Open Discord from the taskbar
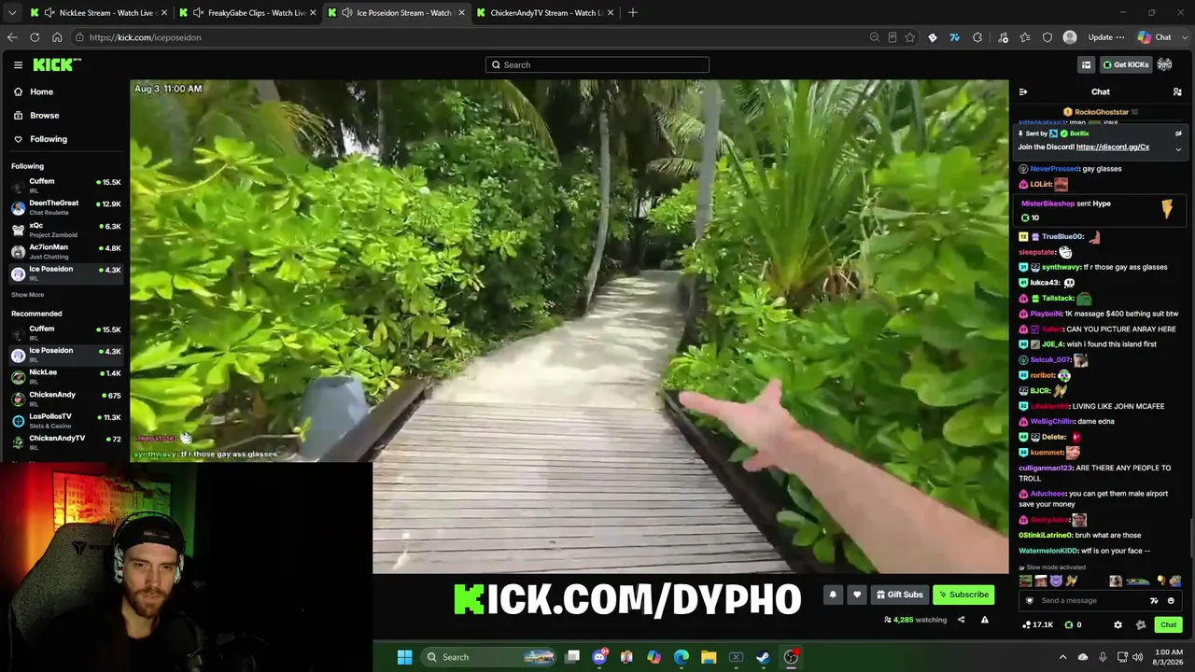The width and height of the screenshot is (1195, 672). click(599, 657)
